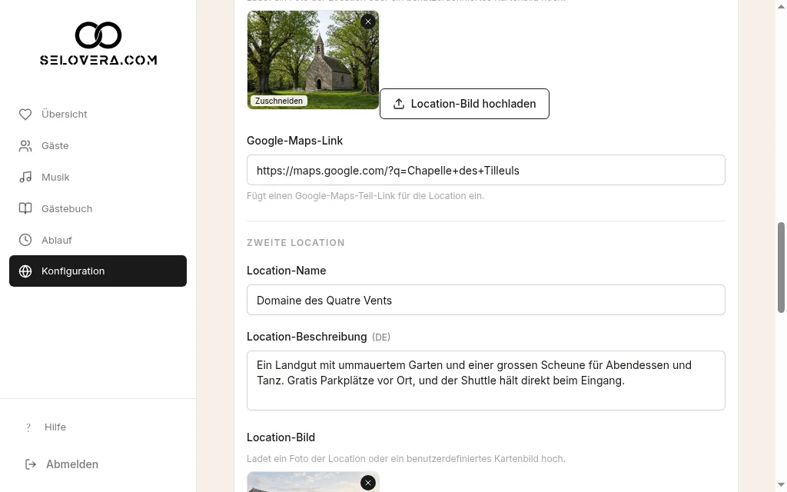Click Zuschneiden on the chapel photo
Image resolution: width=787 pixels, height=492 pixels.
[x=278, y=101]
